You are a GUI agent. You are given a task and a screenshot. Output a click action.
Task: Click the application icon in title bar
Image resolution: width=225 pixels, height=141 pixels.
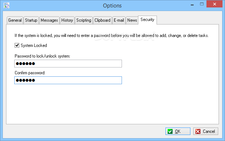pyautogui.click(x=6, y=5)
